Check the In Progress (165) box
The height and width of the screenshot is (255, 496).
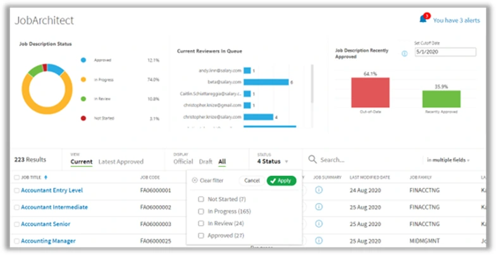(201, 211)
